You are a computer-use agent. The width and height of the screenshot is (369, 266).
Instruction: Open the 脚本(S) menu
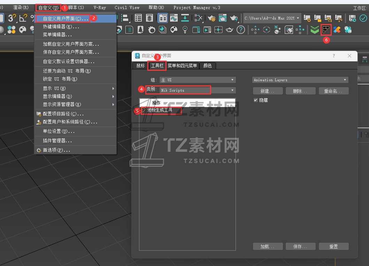76,8
